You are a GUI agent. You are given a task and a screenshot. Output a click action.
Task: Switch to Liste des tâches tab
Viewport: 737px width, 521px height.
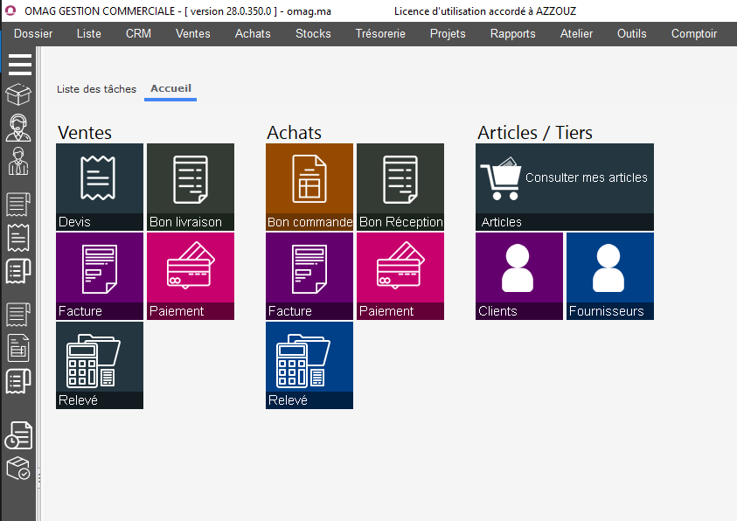click(x=96, y=89)
